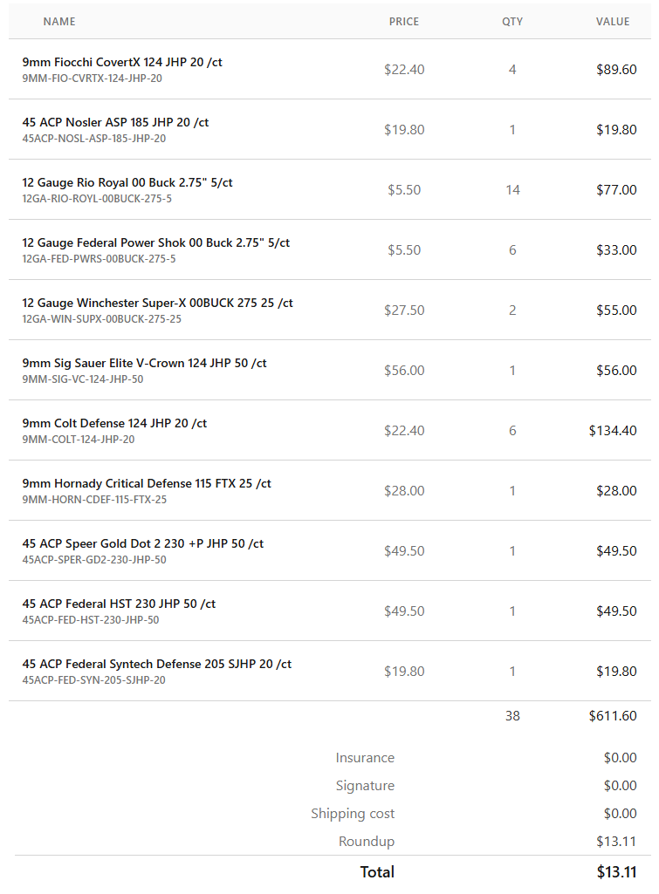
Task: Select 45 ACP Federal Syntech Defense row
Action: click(330, 671)
